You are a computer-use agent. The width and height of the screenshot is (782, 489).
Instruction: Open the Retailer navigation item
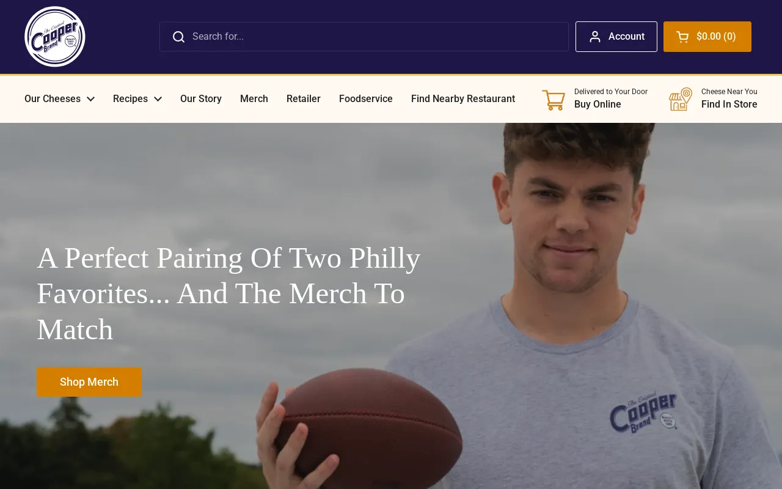[x=304, y=98]
